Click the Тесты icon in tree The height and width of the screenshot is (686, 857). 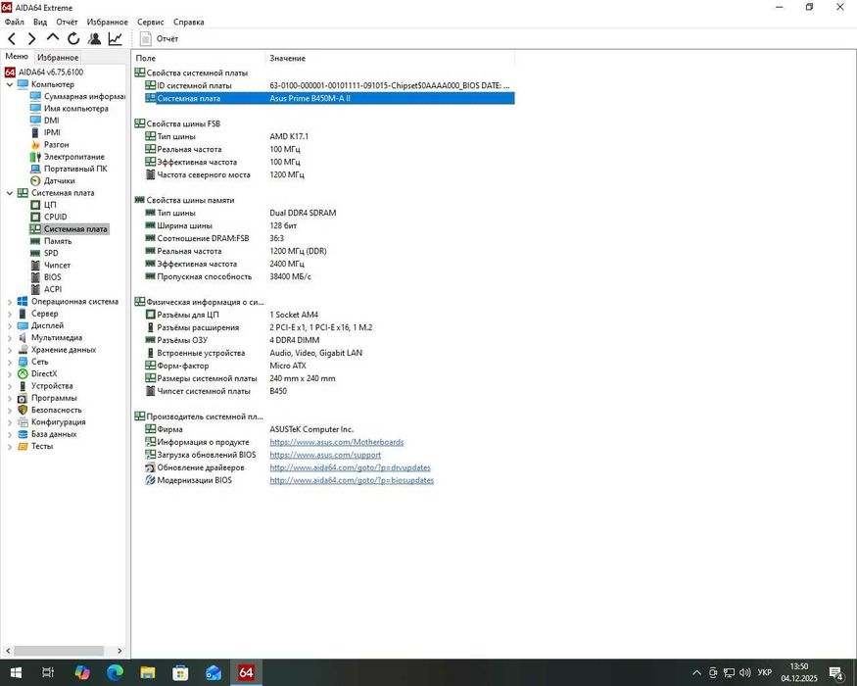tap(23, 446)
